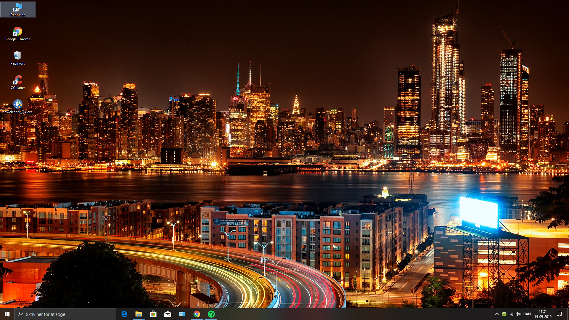The height and width of the screenshot is (320, 569).
Task: Select the CCleaner desktop shortcut
Action: [x=18, y=82]
